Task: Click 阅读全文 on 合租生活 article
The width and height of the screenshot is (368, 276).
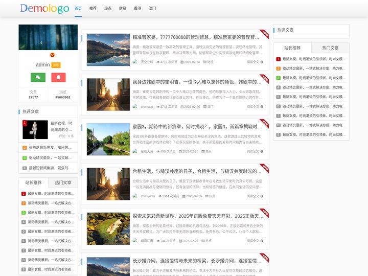Action: (x=255, y=196)
